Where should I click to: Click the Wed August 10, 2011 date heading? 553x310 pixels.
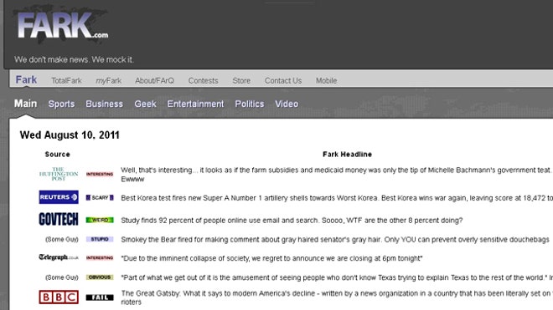tap(70, 135)
